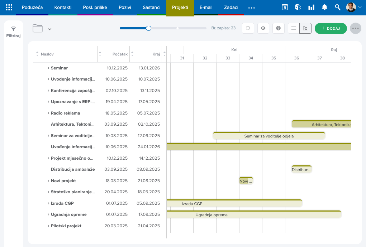This screenshot has height=247, width=366.
Task: Click the crosshair center-on-today button
Action: (248, 28)
